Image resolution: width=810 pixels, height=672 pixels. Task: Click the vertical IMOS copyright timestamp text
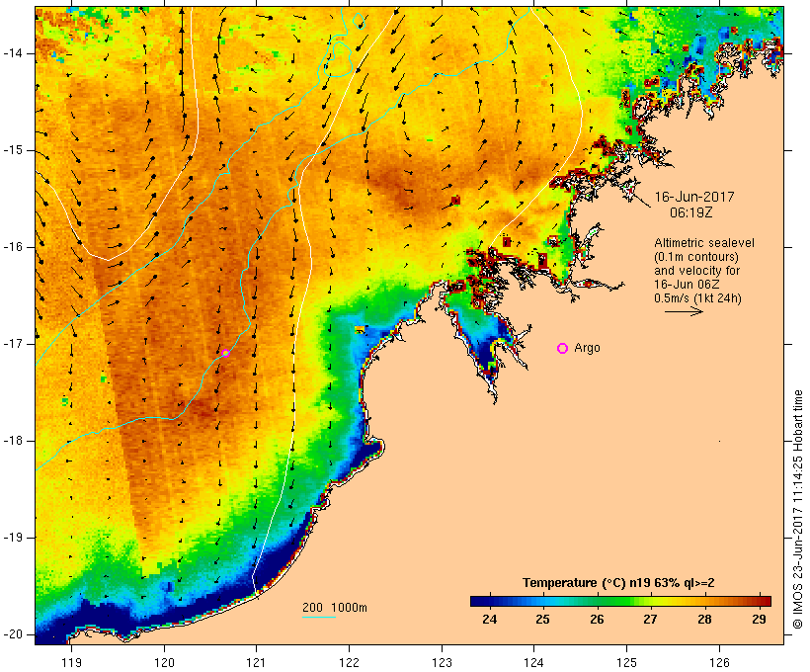click(798, 510)
